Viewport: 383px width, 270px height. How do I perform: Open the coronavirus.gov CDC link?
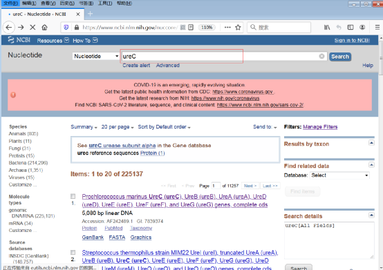[x=243, y=92]
